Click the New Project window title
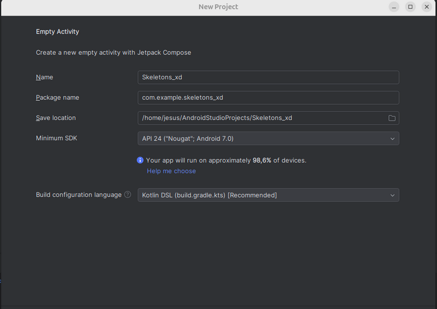437x309 pixels. pos(218,7)
